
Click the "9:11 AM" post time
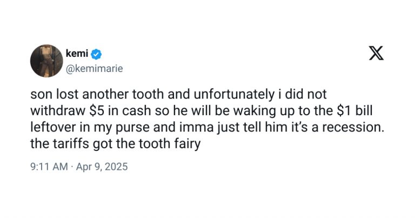49,167
